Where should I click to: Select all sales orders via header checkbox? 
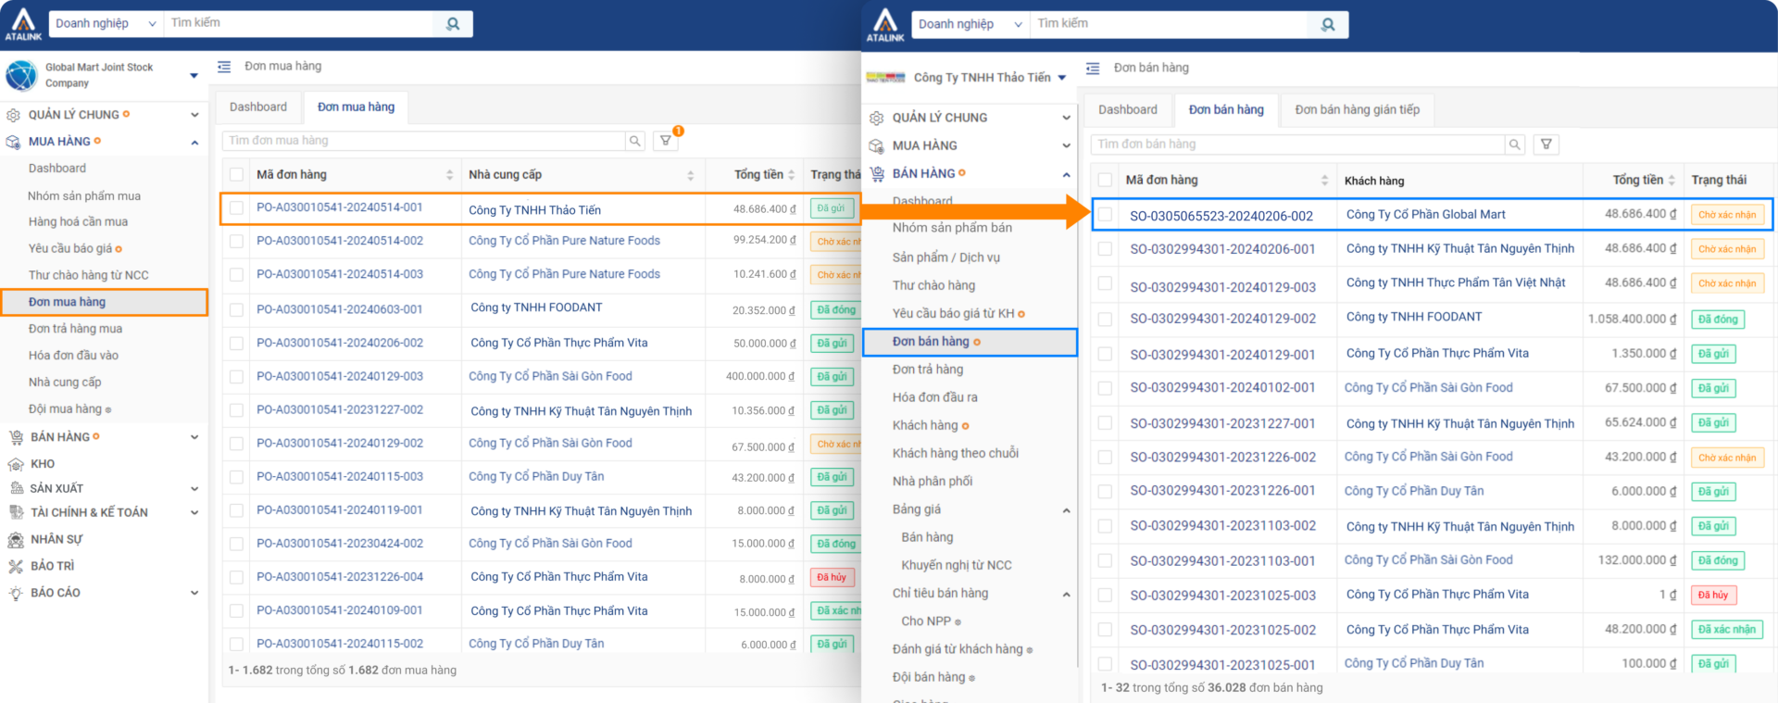[x=1105, y=180]
